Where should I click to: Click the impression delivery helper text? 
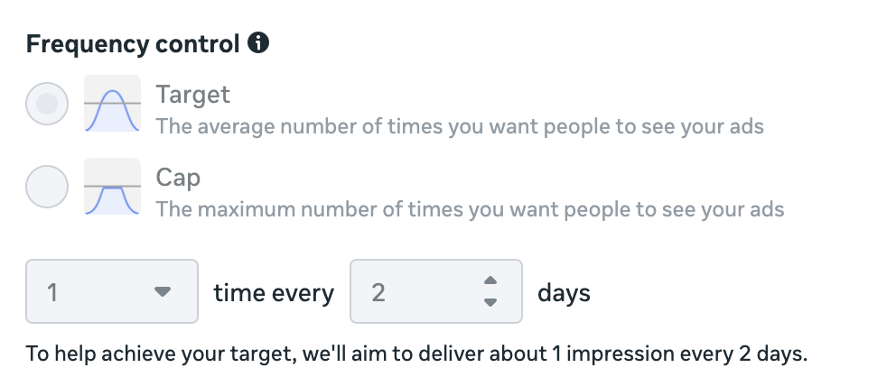[x=416, y=354]
